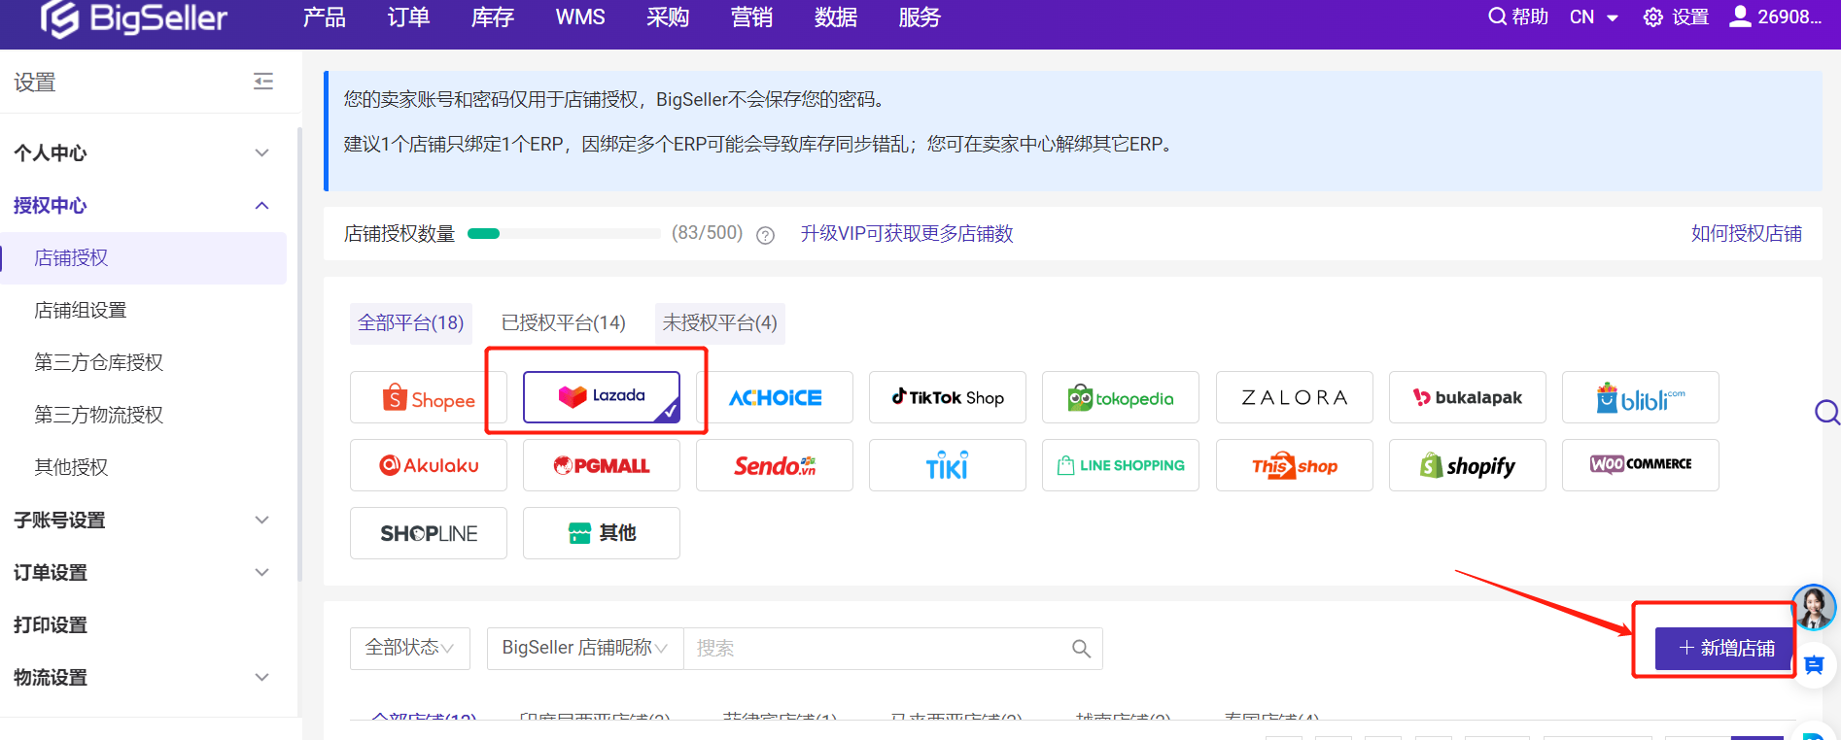Select the TikTok Shop platform tile
Screen dimensions: 1841x740
pyautogui.click(x=947, y=398)
